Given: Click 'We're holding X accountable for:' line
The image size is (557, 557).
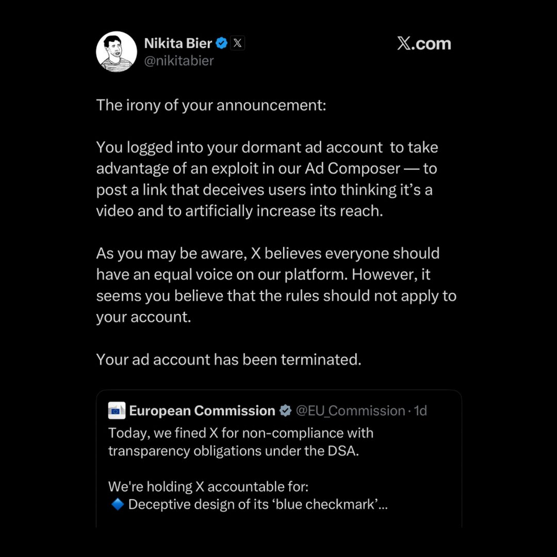Looking at the screenshot, I should 208,486.
